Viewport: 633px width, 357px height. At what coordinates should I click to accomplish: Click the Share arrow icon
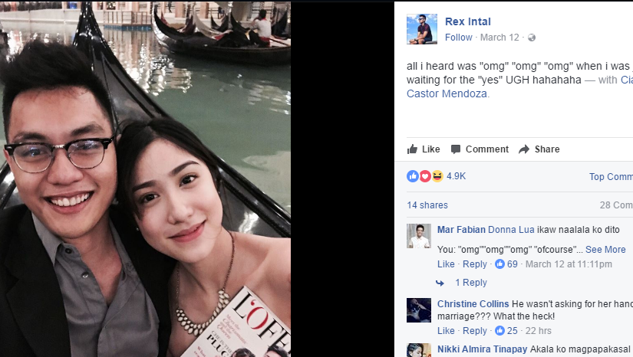[524, 149]
